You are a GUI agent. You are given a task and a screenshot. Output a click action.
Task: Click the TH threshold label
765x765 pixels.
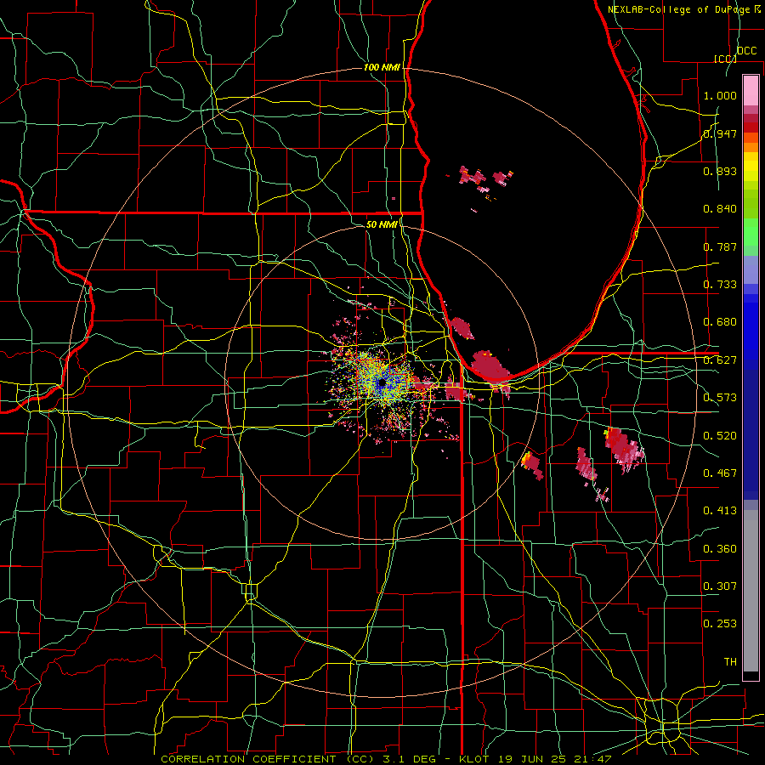[x=730, y=661]
